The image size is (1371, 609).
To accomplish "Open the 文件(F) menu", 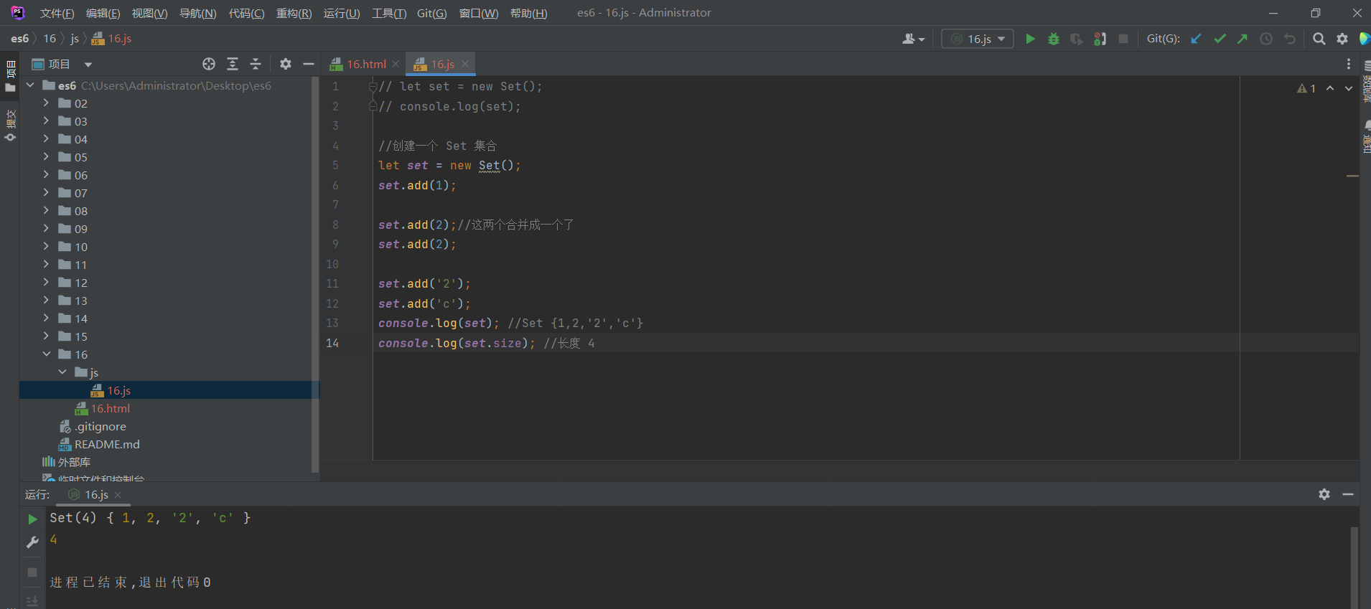I will pyautogui.click(x=57, y=13).
